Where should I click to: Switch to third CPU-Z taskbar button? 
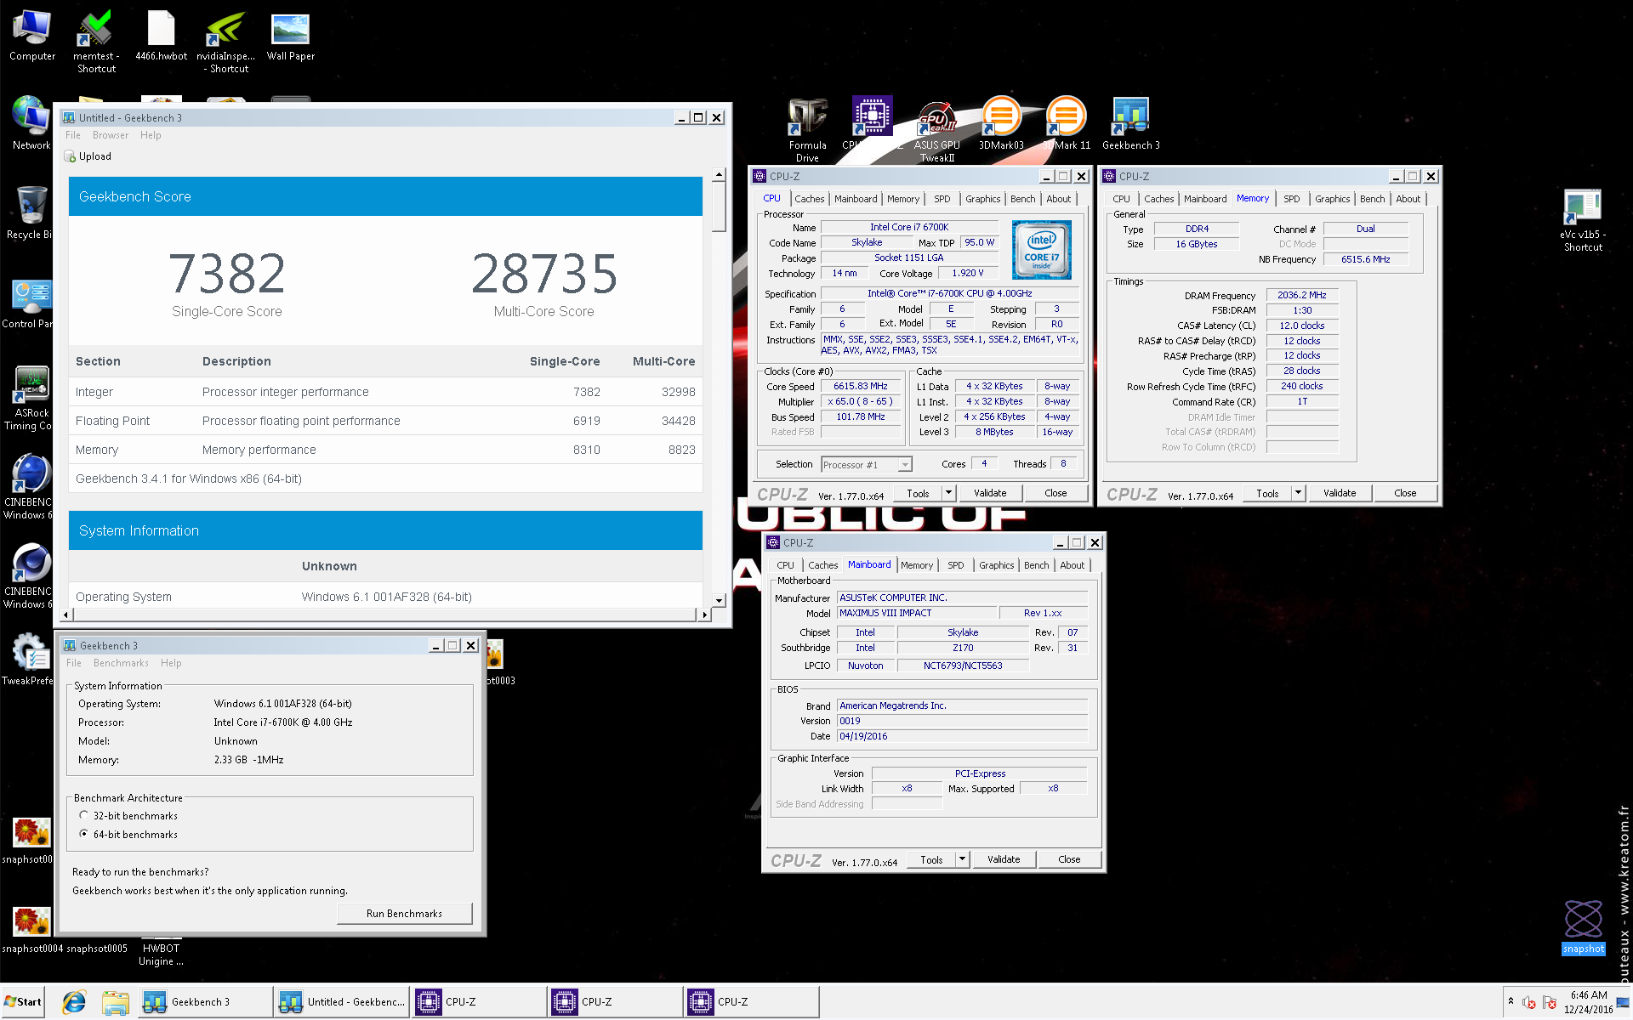click(x=750, y=1002)
